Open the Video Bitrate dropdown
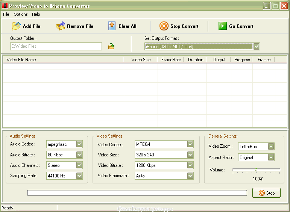Viewport: 290px width, 212px height. click(x=164, y=165)
